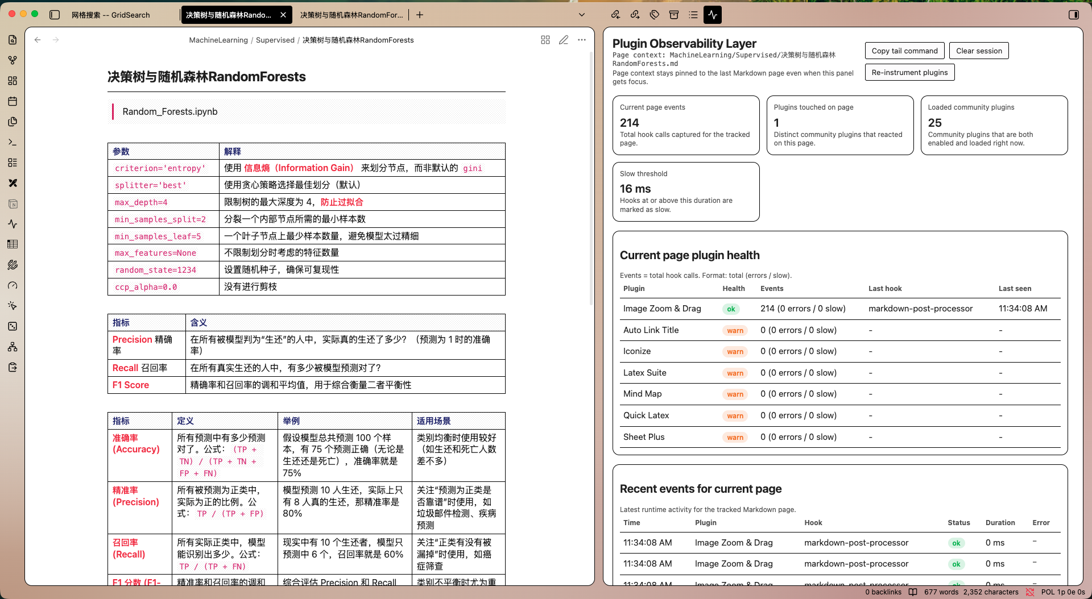Click the network hierarchy ribbon icon

tap(13, 347)
